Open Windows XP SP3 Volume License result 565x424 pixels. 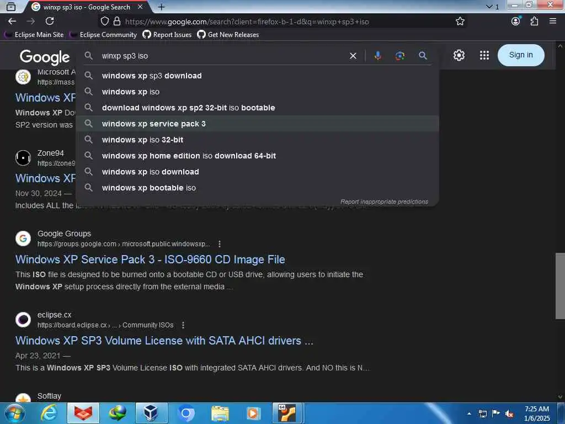[164, 341]
